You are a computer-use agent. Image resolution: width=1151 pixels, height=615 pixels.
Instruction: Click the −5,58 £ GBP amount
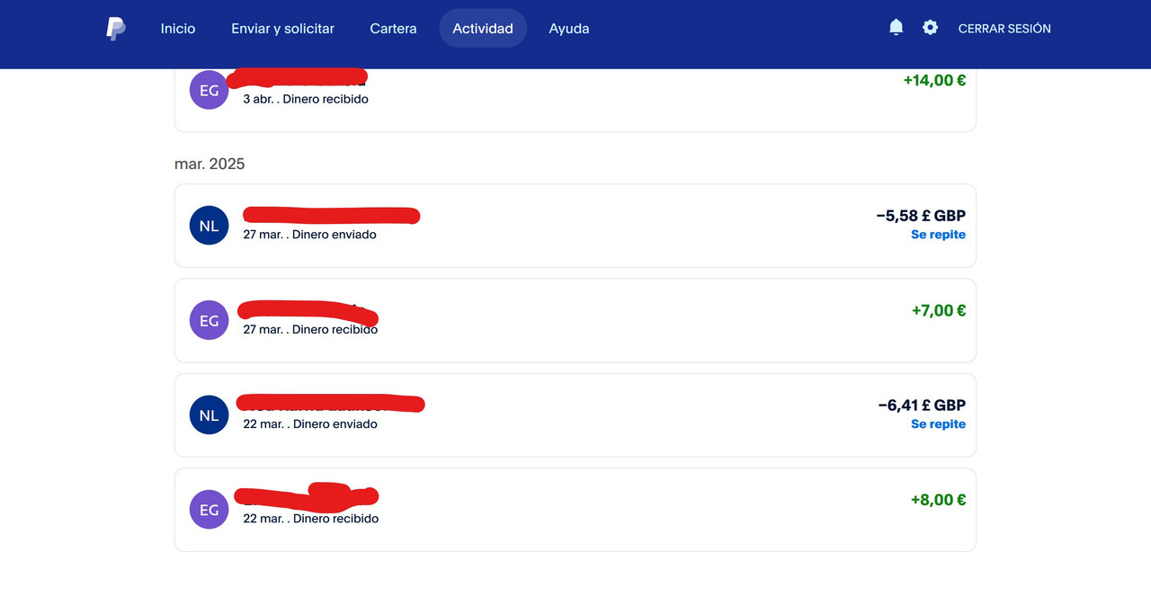coord(921,216)
